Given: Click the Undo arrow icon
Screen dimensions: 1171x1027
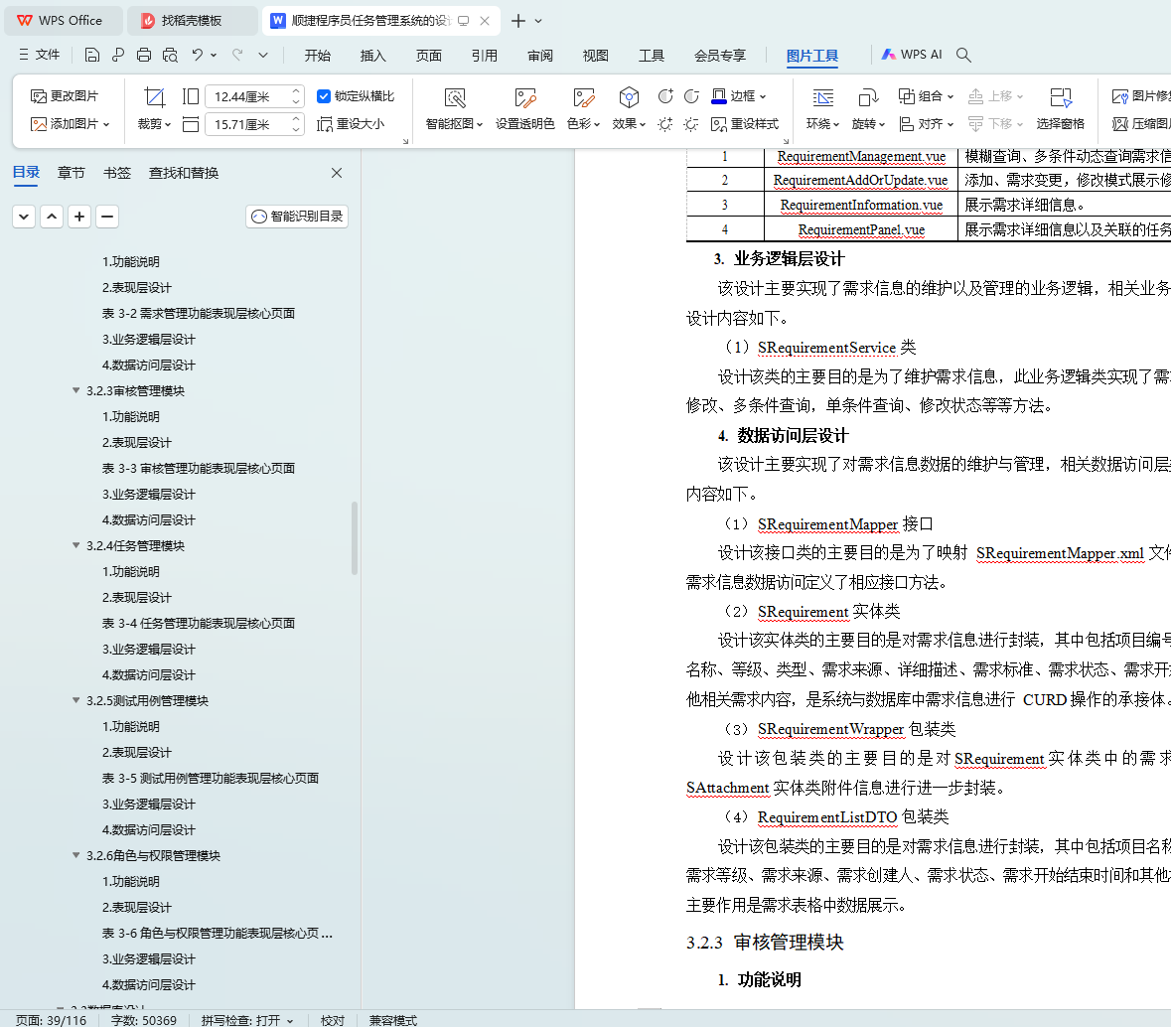Looking at the screenshot, I should (198, 55).
